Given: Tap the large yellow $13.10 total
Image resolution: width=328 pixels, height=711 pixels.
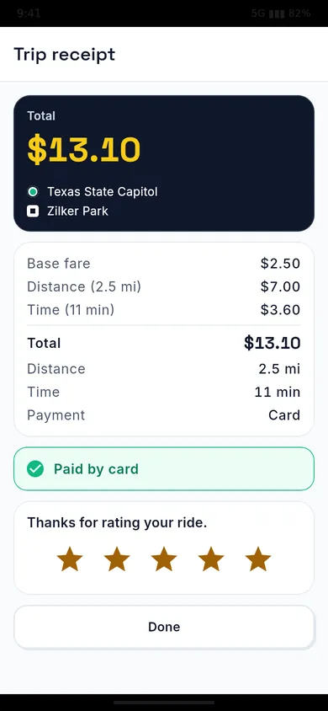Looking at the screenshot, I should pyautogui.click(x=84, y=150).
